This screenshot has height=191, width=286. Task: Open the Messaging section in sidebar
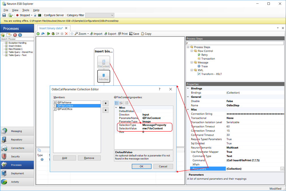[17, 131]
